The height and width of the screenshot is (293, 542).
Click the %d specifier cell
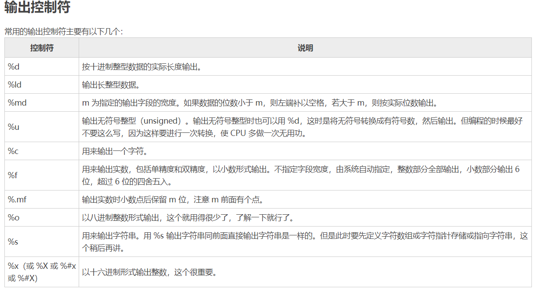click(x=11, y=66)
